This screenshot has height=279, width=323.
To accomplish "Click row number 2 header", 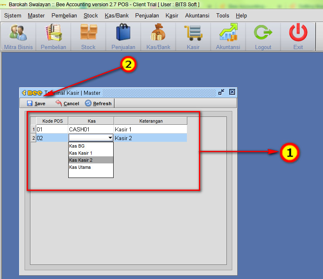I will (33, 138).
